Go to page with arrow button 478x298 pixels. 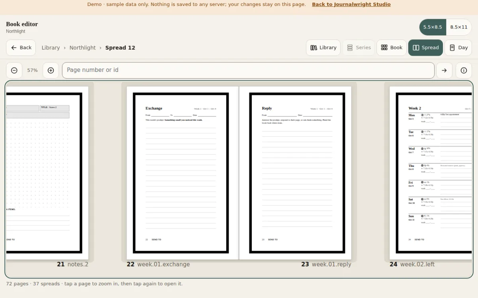click(x=444, y=70)
